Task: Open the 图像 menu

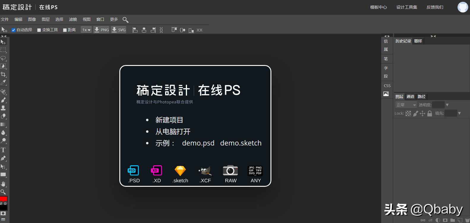Action: tap(32, 19)
